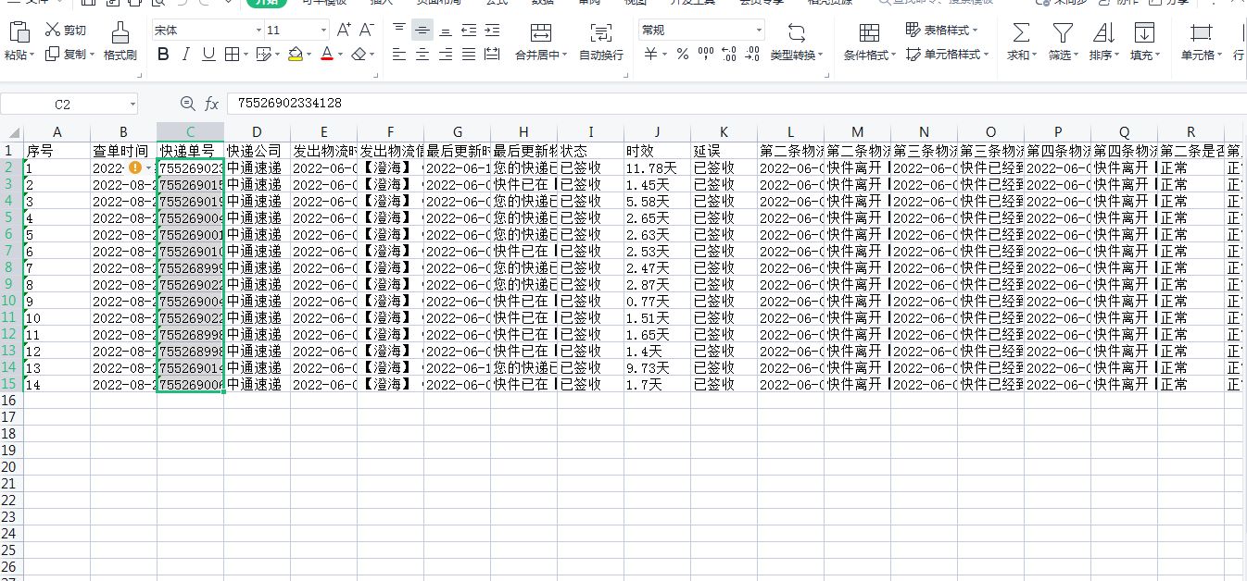Increase font size with the A+ icon
This screenshot has width=1247, height=581.
(x=344, y=31)
